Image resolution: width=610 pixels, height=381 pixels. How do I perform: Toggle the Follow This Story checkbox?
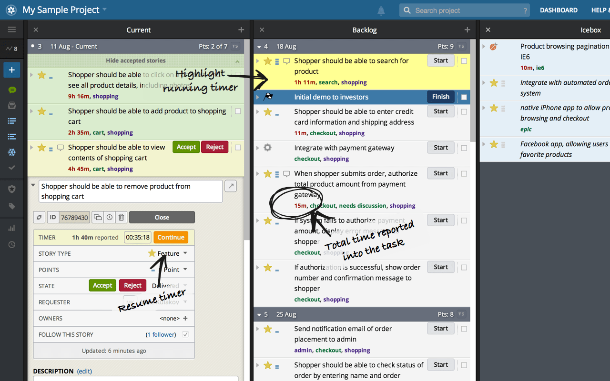[185, 334]
